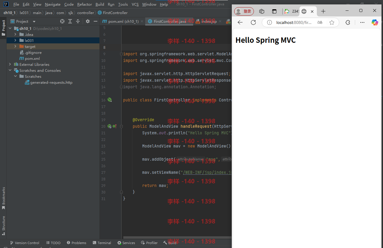The height and width of the screenshot is (248, 383).
Task: Select .gitignore in project tree
Action: 30,52
